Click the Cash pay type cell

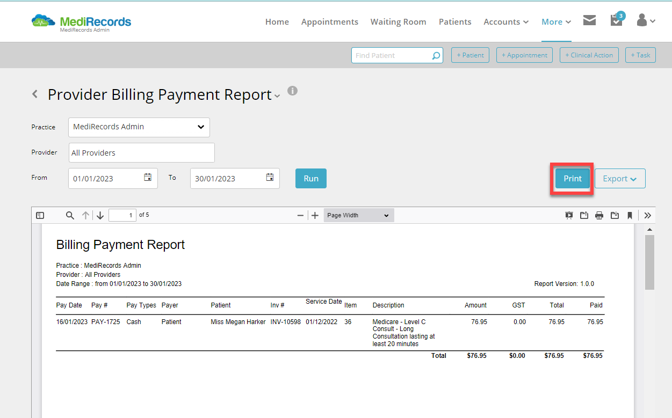click(x=134, y=322)
